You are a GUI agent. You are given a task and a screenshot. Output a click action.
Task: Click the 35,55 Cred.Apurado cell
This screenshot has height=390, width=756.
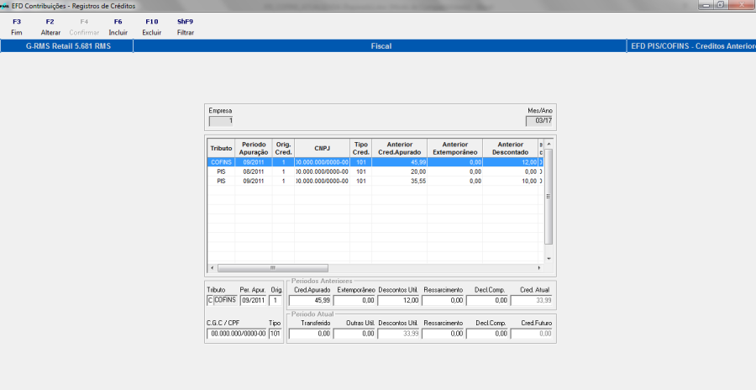pos(399,181)
